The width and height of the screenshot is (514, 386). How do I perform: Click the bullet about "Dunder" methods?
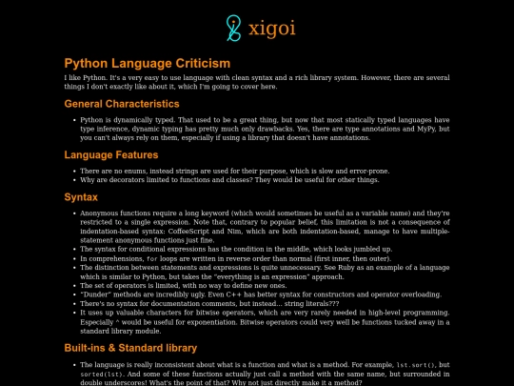click(261, 295)
